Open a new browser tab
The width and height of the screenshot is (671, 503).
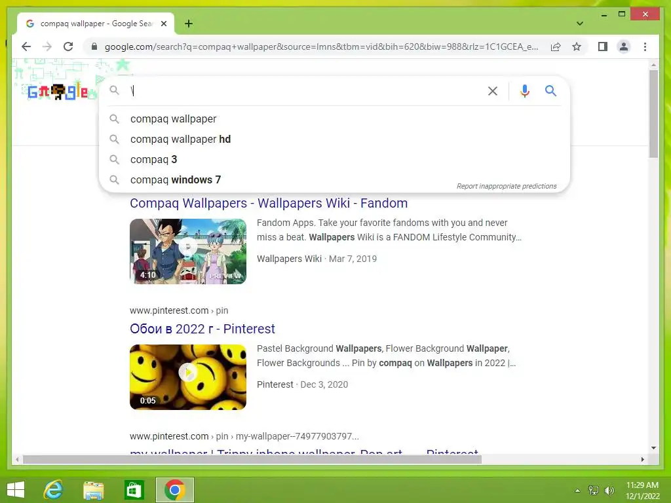pyautogui.click(x=188, y=24)
